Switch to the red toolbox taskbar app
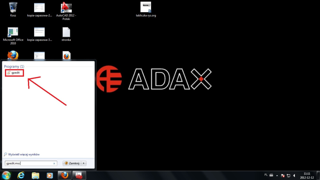This screenshot has height=180, width=320. click(79, 175)
